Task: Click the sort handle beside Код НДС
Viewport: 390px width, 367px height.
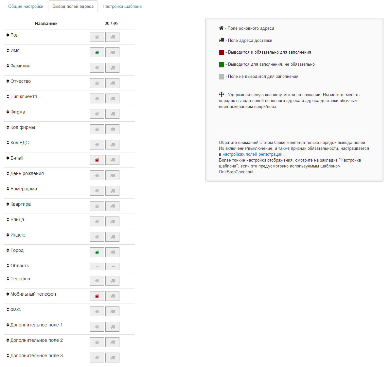Action: [x=8, y=143]
